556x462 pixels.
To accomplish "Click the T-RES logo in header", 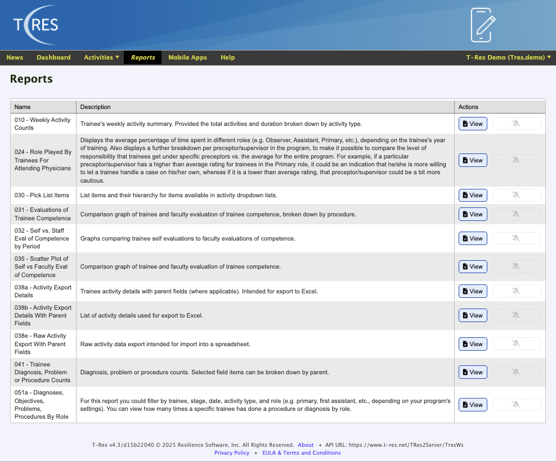I will point(36,25).
